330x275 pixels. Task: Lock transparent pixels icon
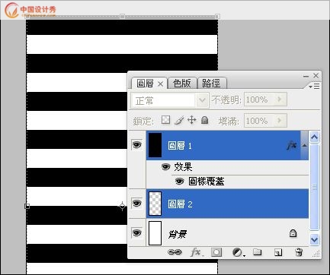click(x=166, y=120)
